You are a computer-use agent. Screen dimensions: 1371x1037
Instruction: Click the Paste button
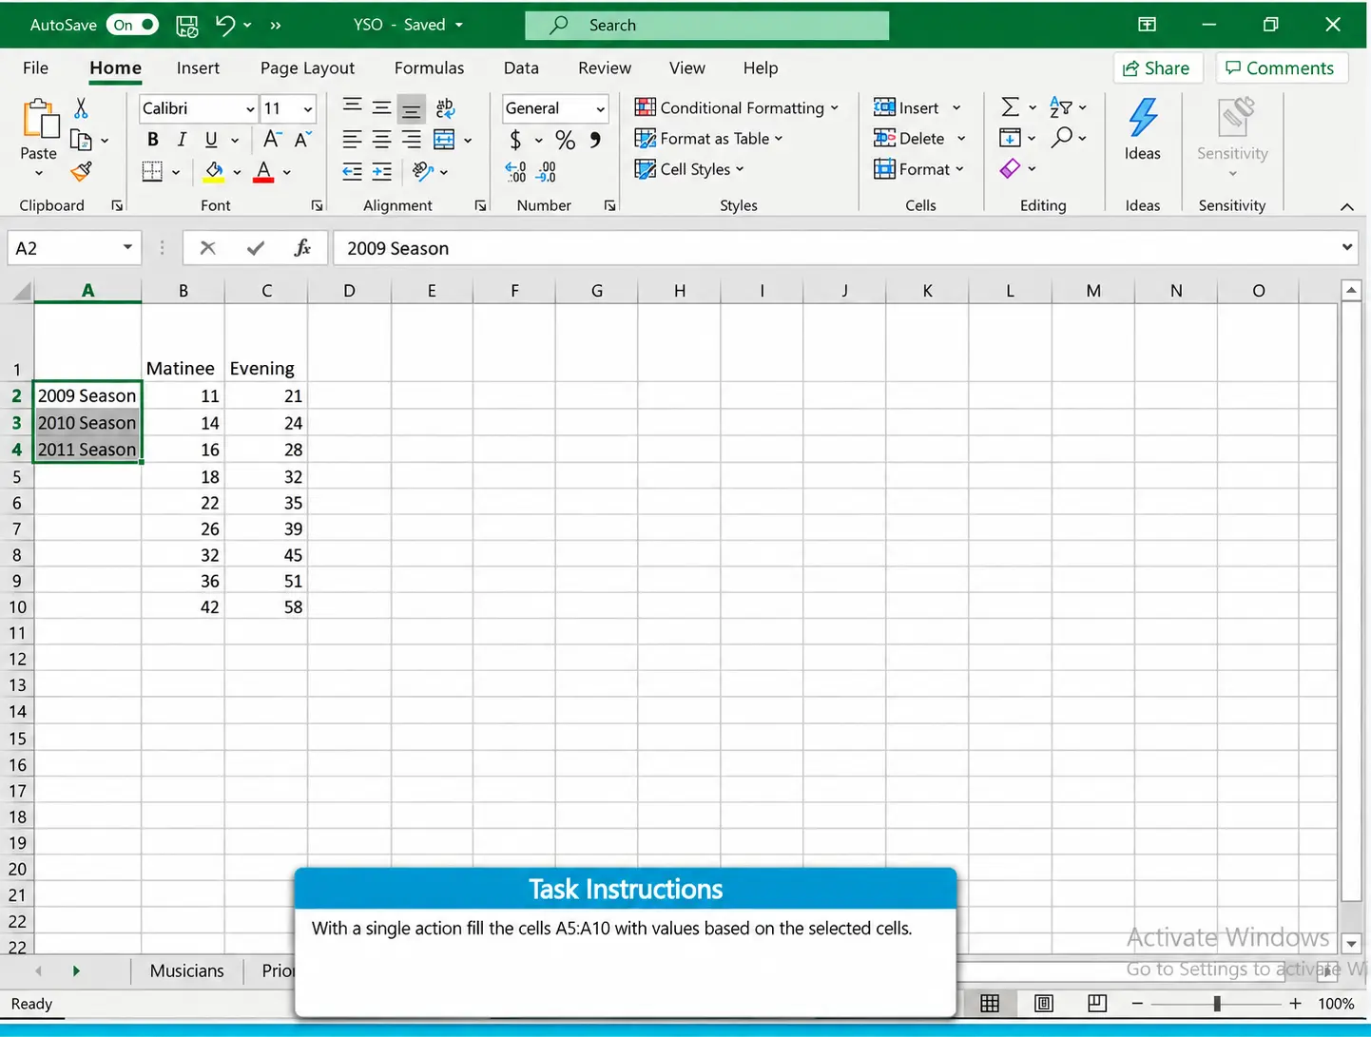pos(39,137)
